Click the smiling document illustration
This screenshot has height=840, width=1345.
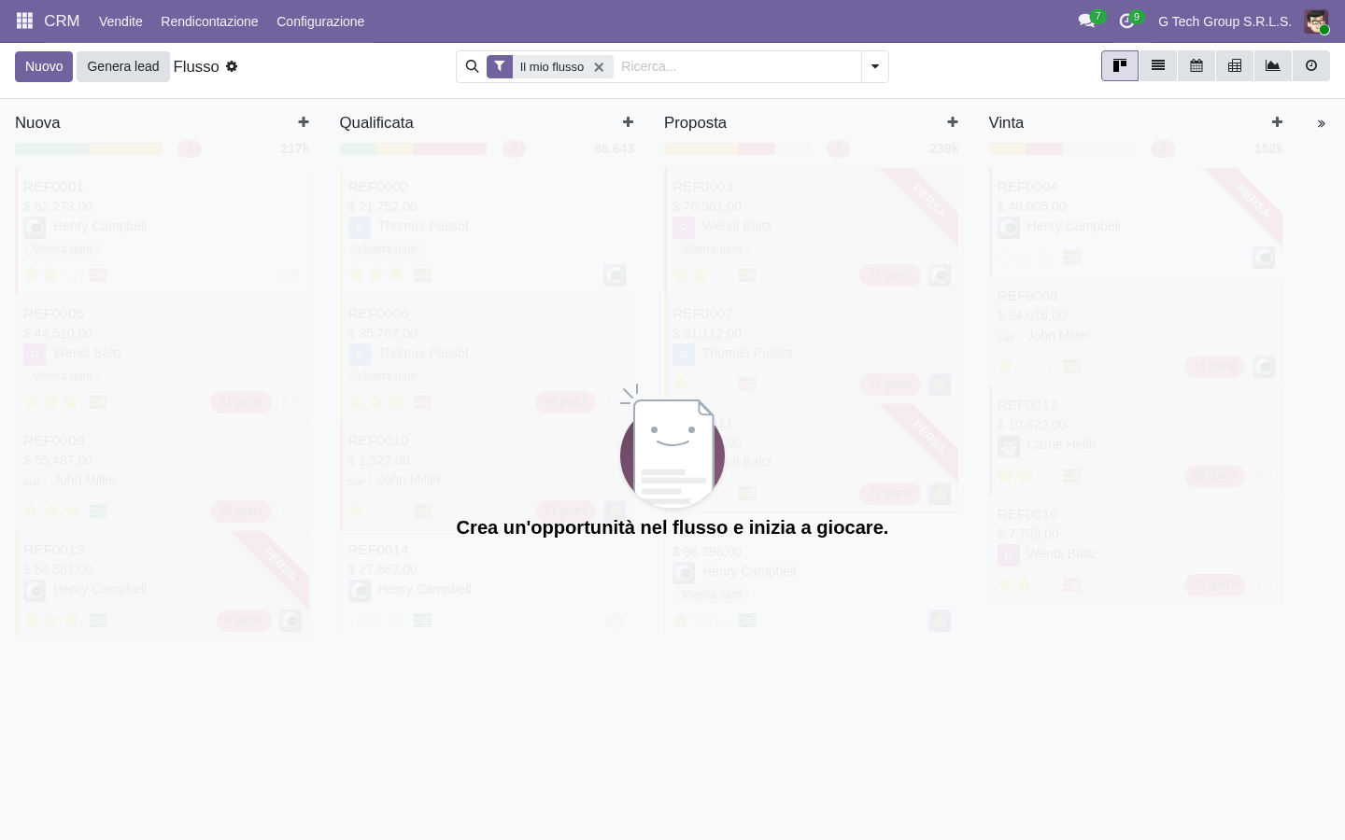[x=672, y=446]
